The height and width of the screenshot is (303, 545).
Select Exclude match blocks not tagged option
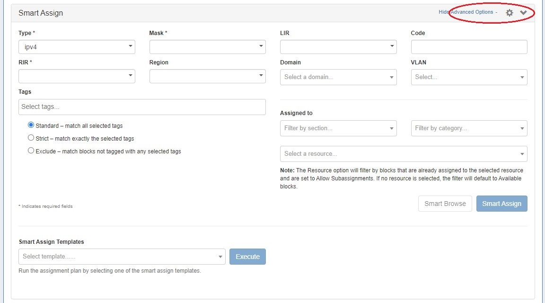pos(31,151)
